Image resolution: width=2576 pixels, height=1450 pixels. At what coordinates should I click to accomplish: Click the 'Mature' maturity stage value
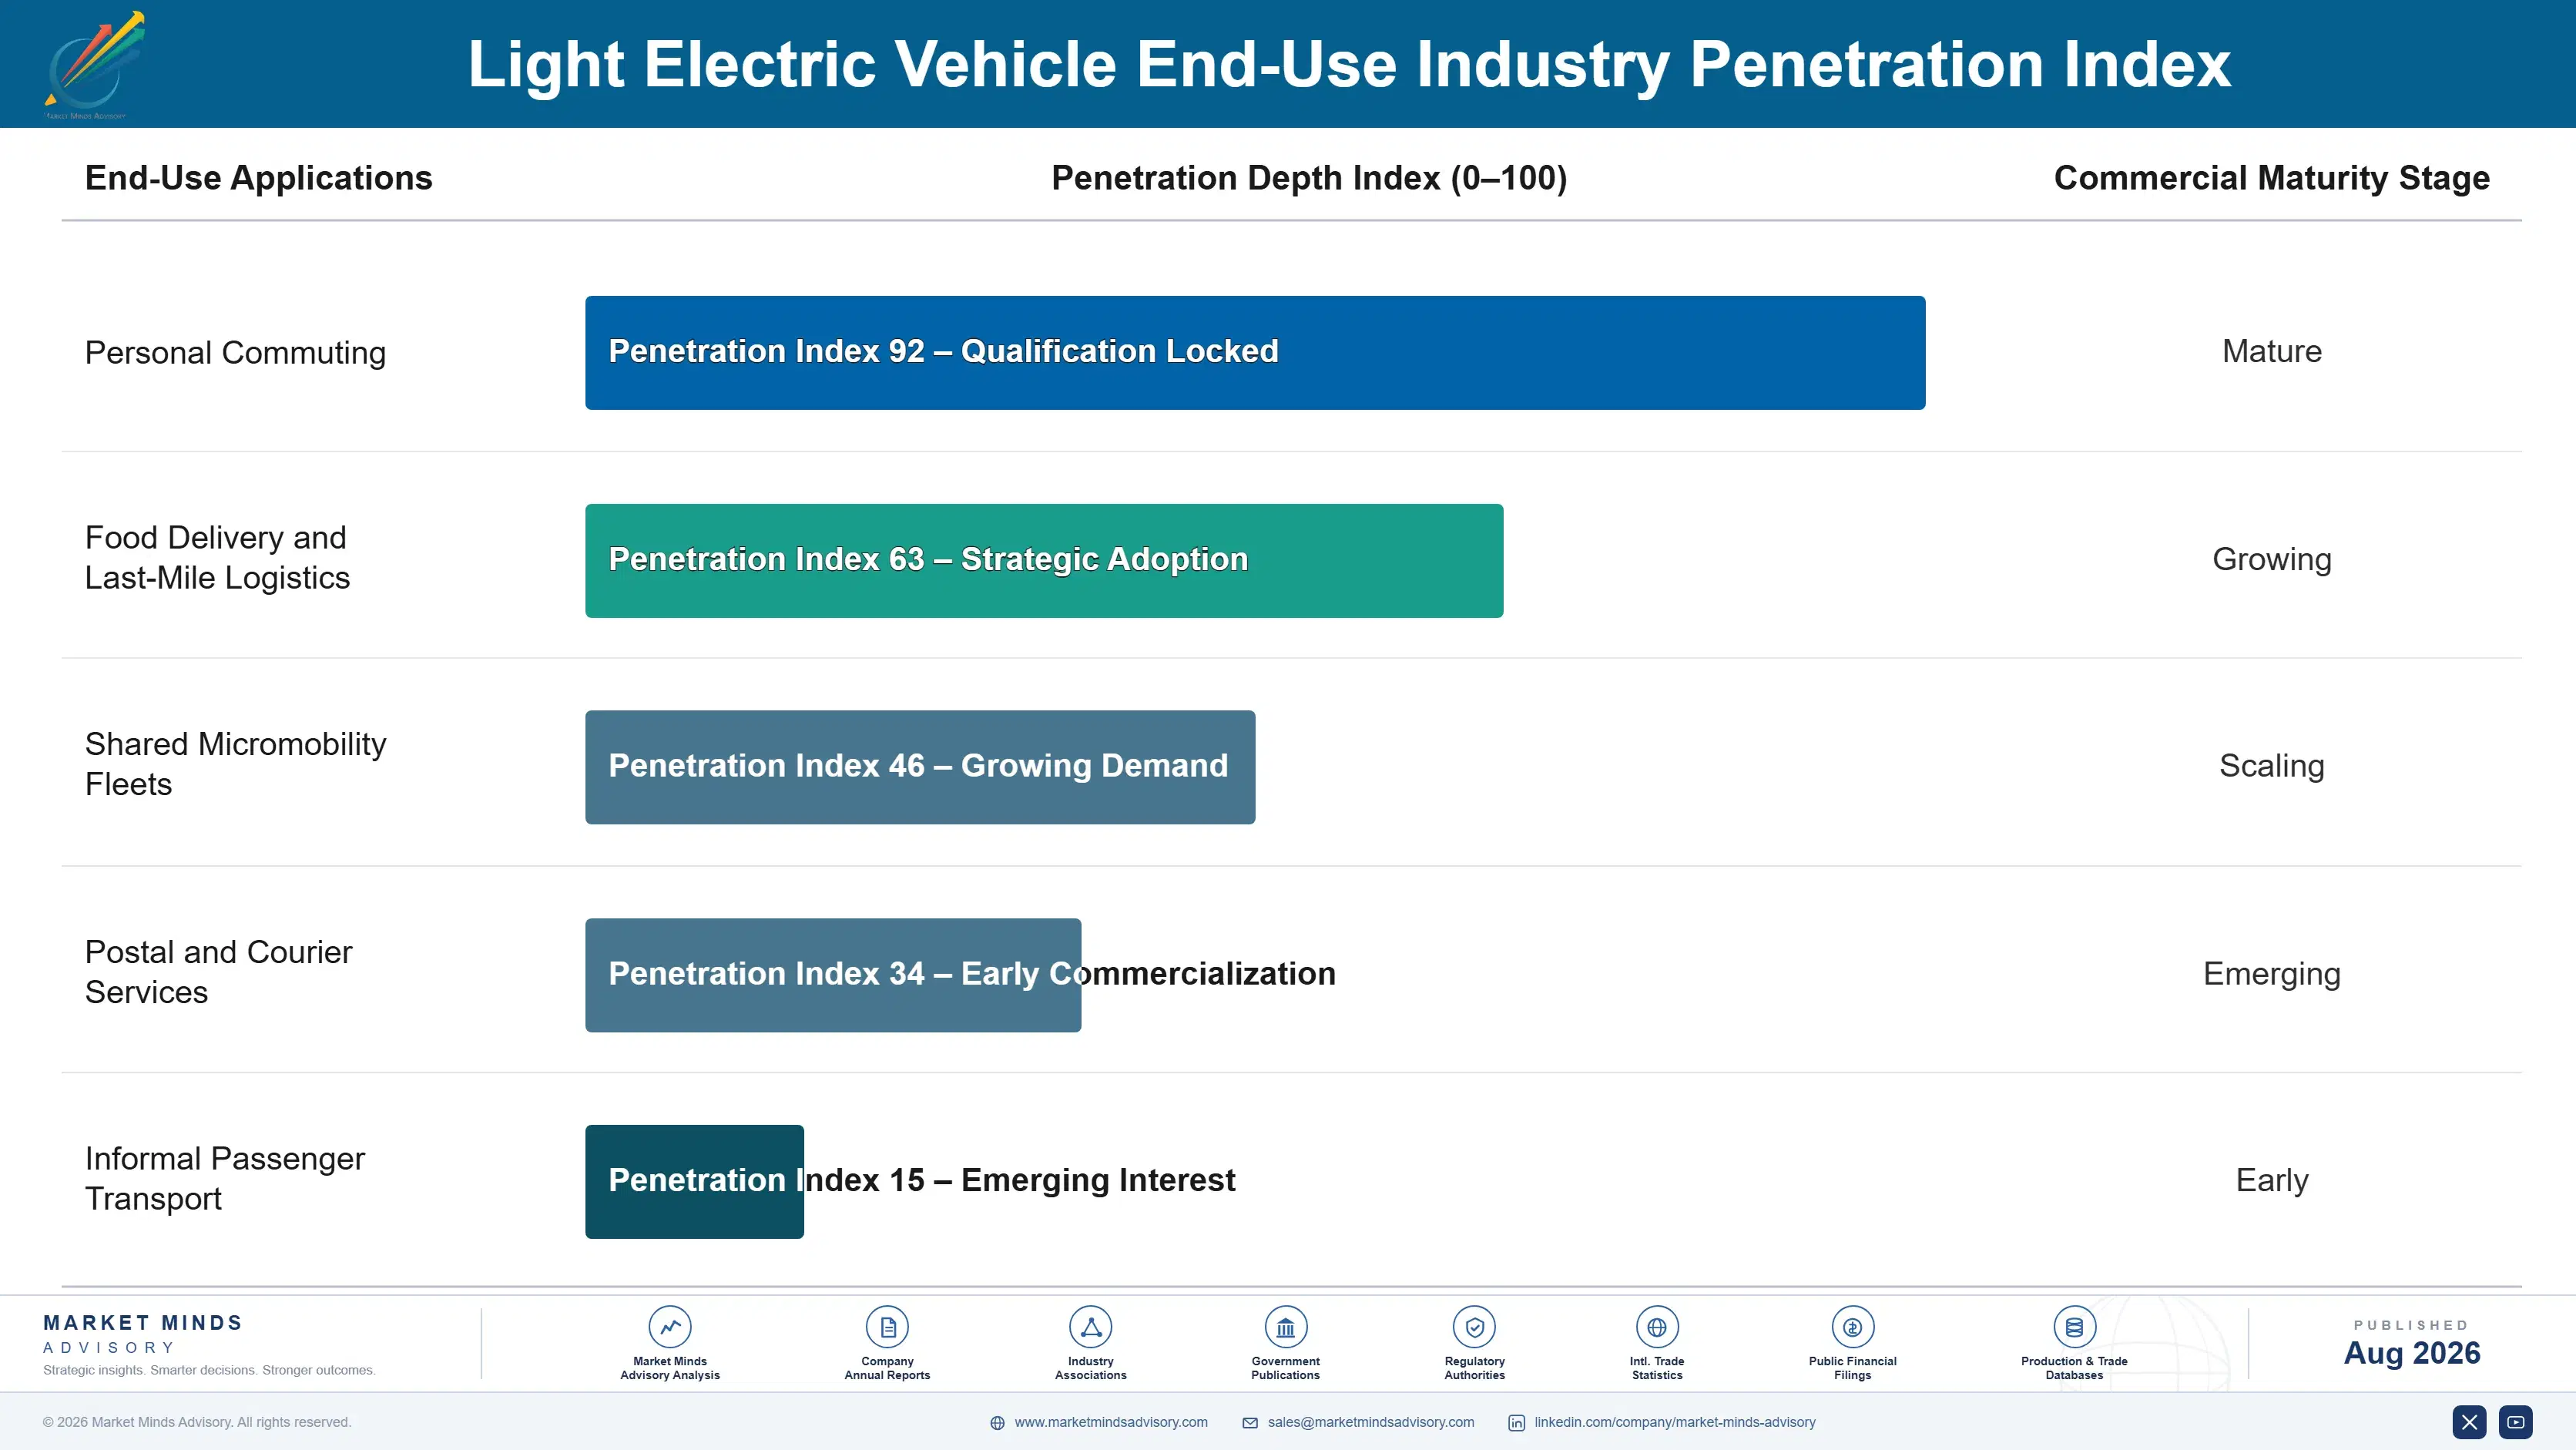pyautogui.click(x=2271, y=351)
